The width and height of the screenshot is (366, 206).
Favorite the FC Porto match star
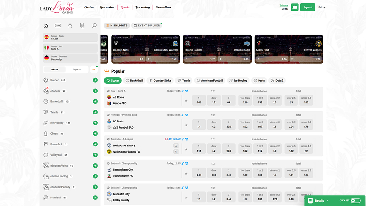[186, 125]
